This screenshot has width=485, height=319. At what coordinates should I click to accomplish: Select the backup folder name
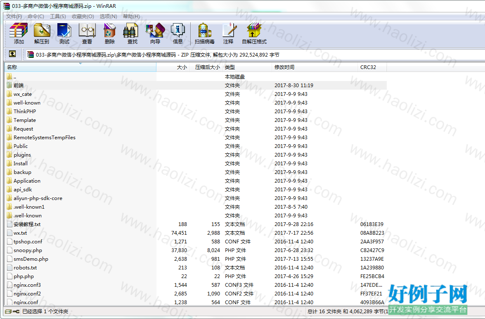[x=22, y=172]
